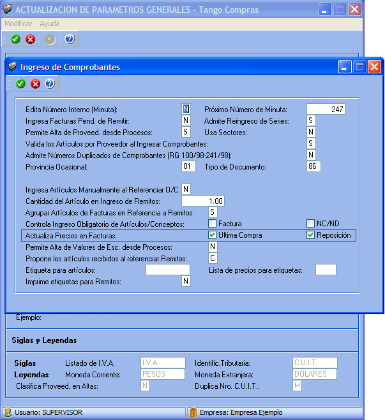Screen dimensions: 385x420
Task: Click the Empresa: Empresa Ejemplo status bar text
Action: click(x=241, y=412)
